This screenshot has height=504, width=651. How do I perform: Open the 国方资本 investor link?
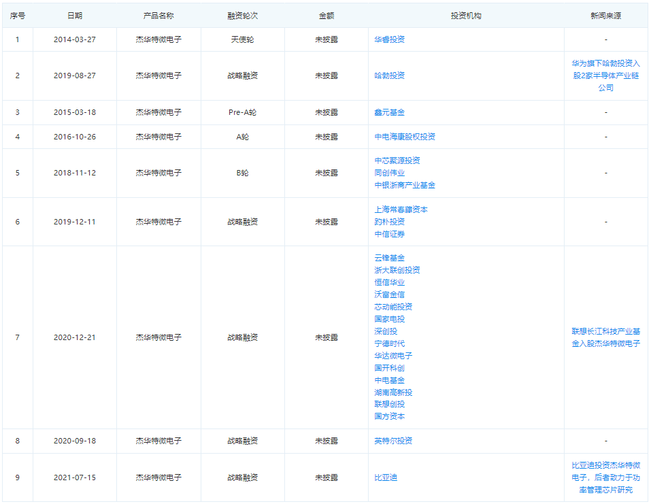(389, 416)
